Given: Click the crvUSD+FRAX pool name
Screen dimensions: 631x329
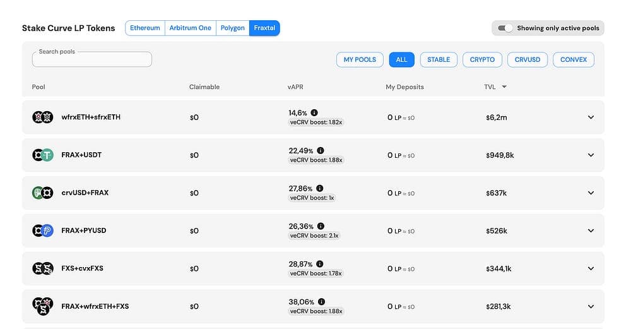Looking at the screenshot, I should [x=85, y=193].
